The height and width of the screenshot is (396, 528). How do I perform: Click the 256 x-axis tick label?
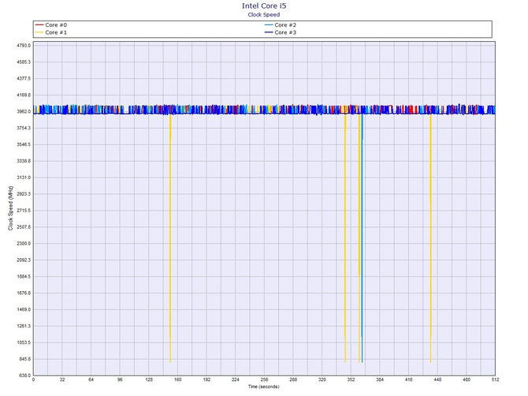264,379
